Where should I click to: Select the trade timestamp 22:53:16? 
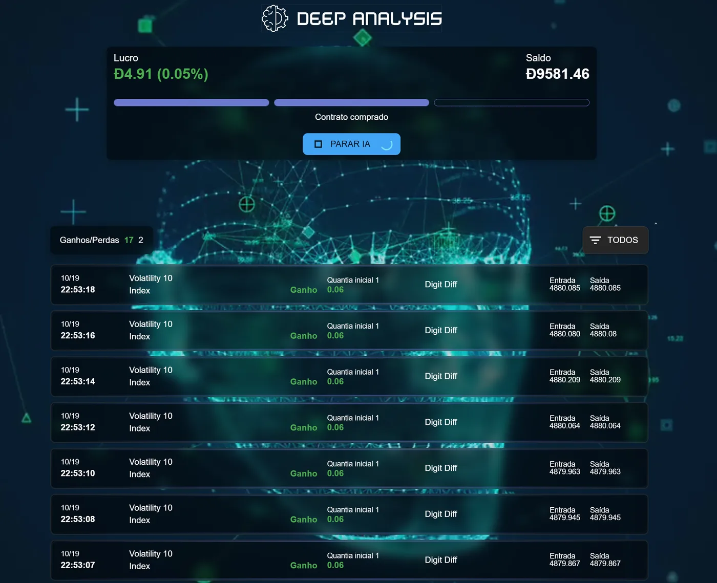click(78, 336)
